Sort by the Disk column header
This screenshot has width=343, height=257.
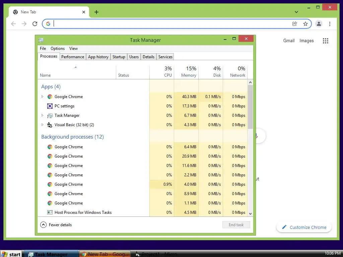point(211,72)
